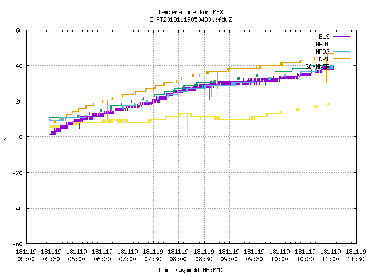The width and height of the screenshot is (367, 275).
Task: Click the x-axis tick label 09:30
Action: pyautogui.click(x=255, y=260)
